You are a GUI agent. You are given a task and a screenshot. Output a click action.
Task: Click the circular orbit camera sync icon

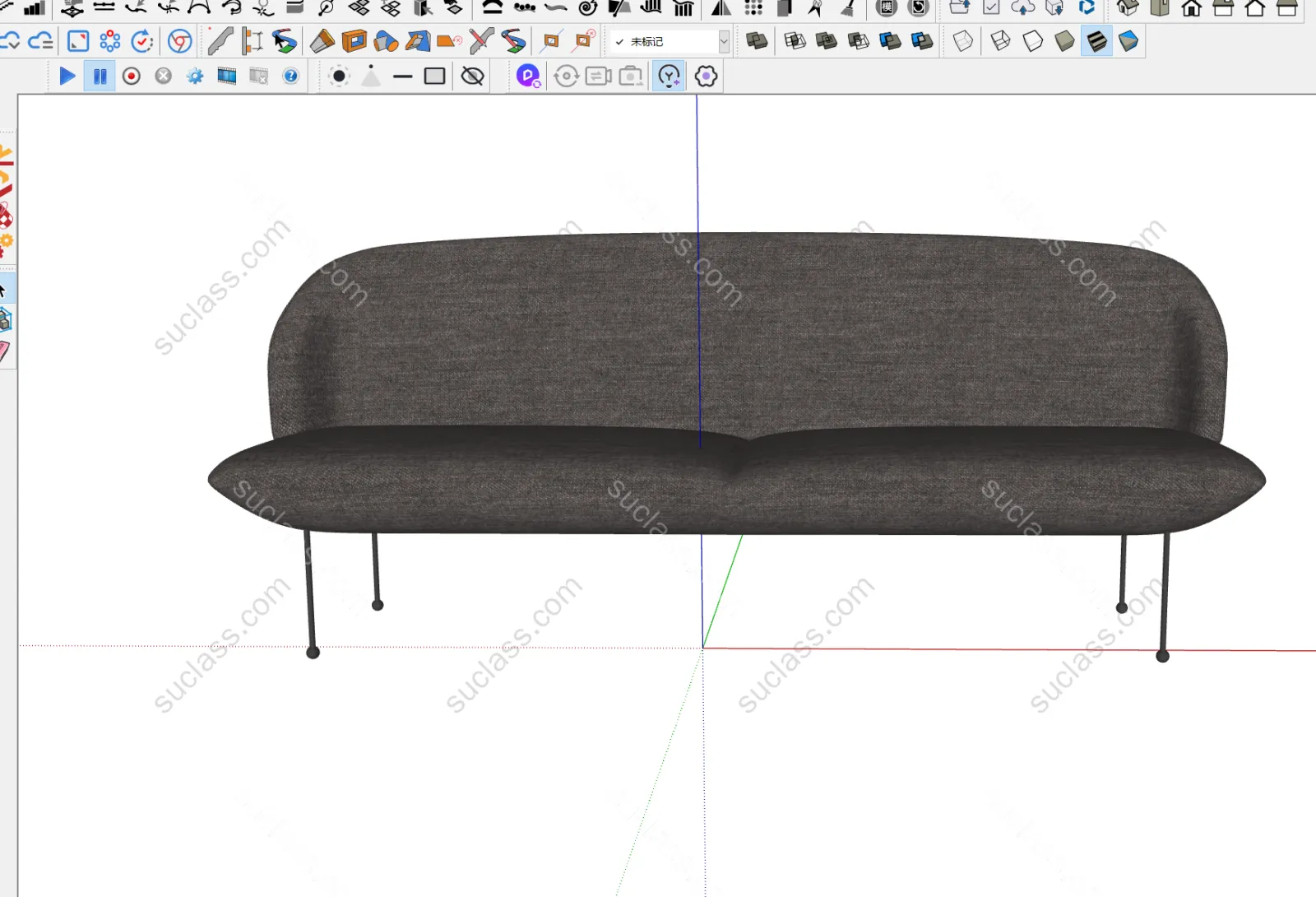567,77
